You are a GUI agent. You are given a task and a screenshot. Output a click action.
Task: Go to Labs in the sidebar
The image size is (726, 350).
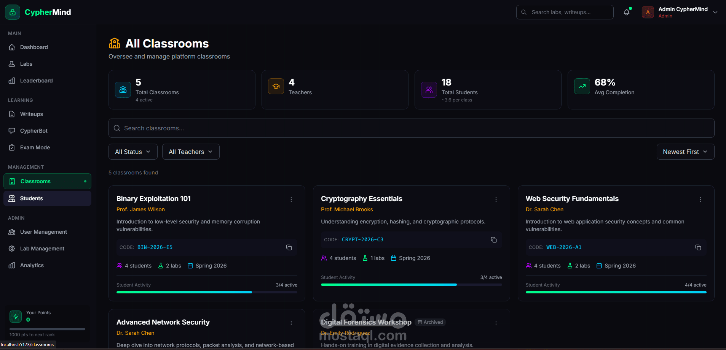point(47,64)
